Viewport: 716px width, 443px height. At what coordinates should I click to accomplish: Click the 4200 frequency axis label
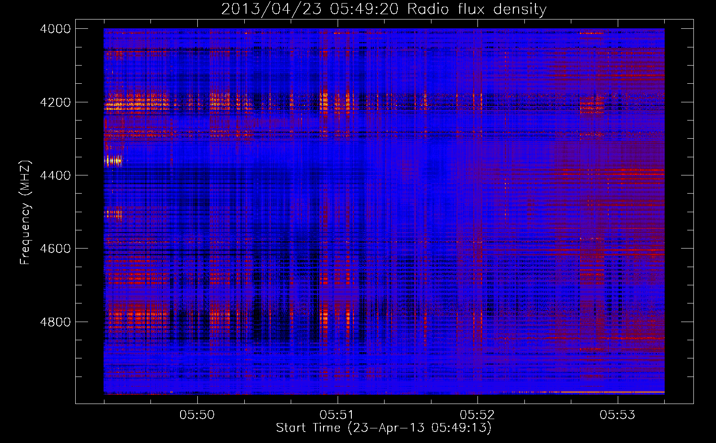(x=55, y=102)
